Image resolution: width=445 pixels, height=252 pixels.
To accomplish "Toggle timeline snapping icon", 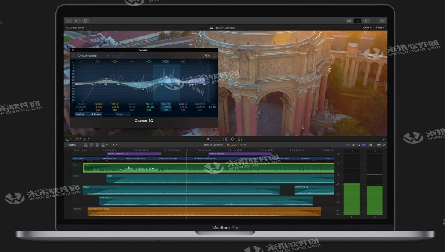I will click(364, 145).
